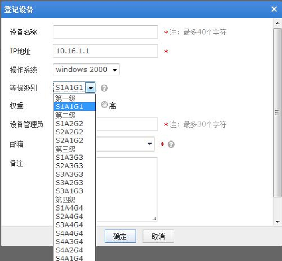This screenshot has height=261, width=282.
Task: Choose S3A3G3 from the level list
Action: pyautogui.click(x=75, y=174)
